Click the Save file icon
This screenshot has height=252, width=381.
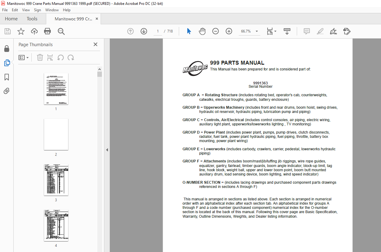coord(8,31)
